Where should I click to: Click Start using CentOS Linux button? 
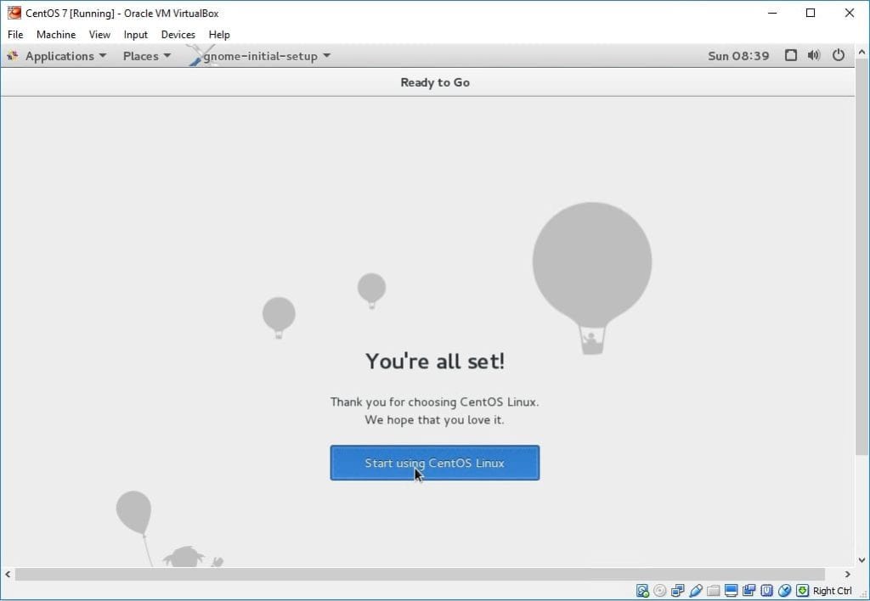point(434,463)
